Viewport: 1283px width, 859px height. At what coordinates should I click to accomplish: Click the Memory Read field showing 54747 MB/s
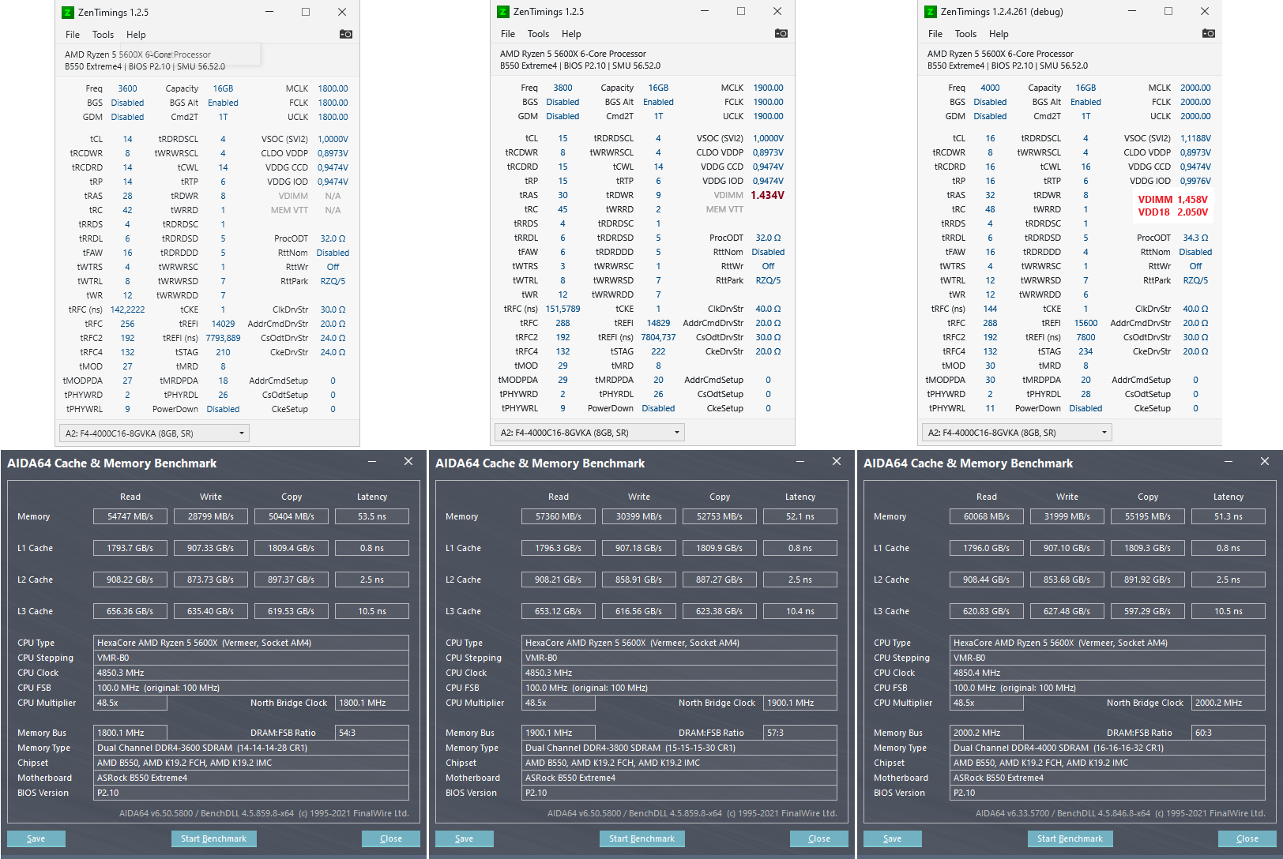130,516
